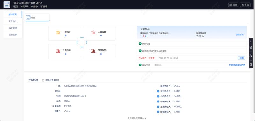The height and width of the screenshot is (121, 255).
Task: Click the 最后更新人 value s*stem
Action: pos(177,86)
